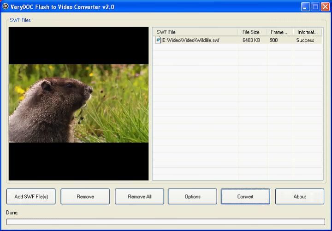Screen dimensions: 332x231
Task: Click the Success status cell
Action: pos(305,40)
